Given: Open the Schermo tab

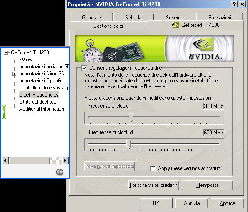Looking at the screenshot, I should click(x=175, y=17).
